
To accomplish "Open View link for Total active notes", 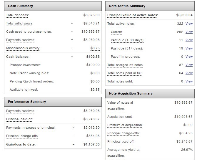I will [x=189, y=24].
